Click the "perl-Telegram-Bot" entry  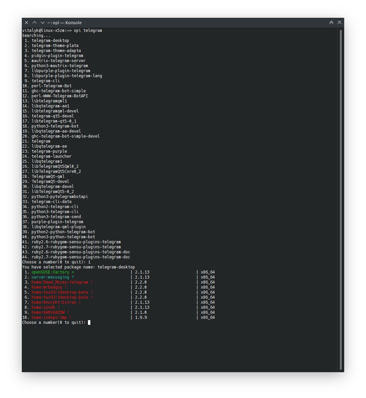[52, 86]
